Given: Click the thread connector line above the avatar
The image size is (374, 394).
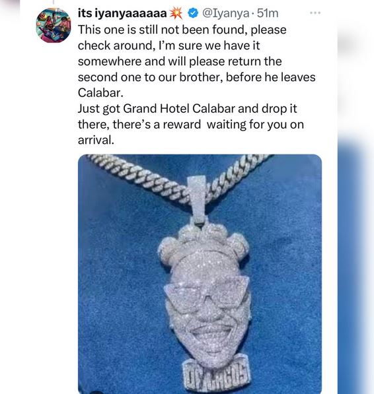Looking at the screenshot, I should [54, 3].
